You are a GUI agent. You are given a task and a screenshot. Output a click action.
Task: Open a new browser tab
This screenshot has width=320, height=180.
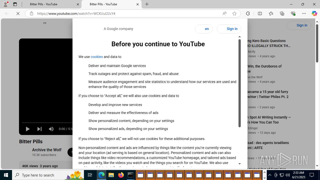coord(147,4)
